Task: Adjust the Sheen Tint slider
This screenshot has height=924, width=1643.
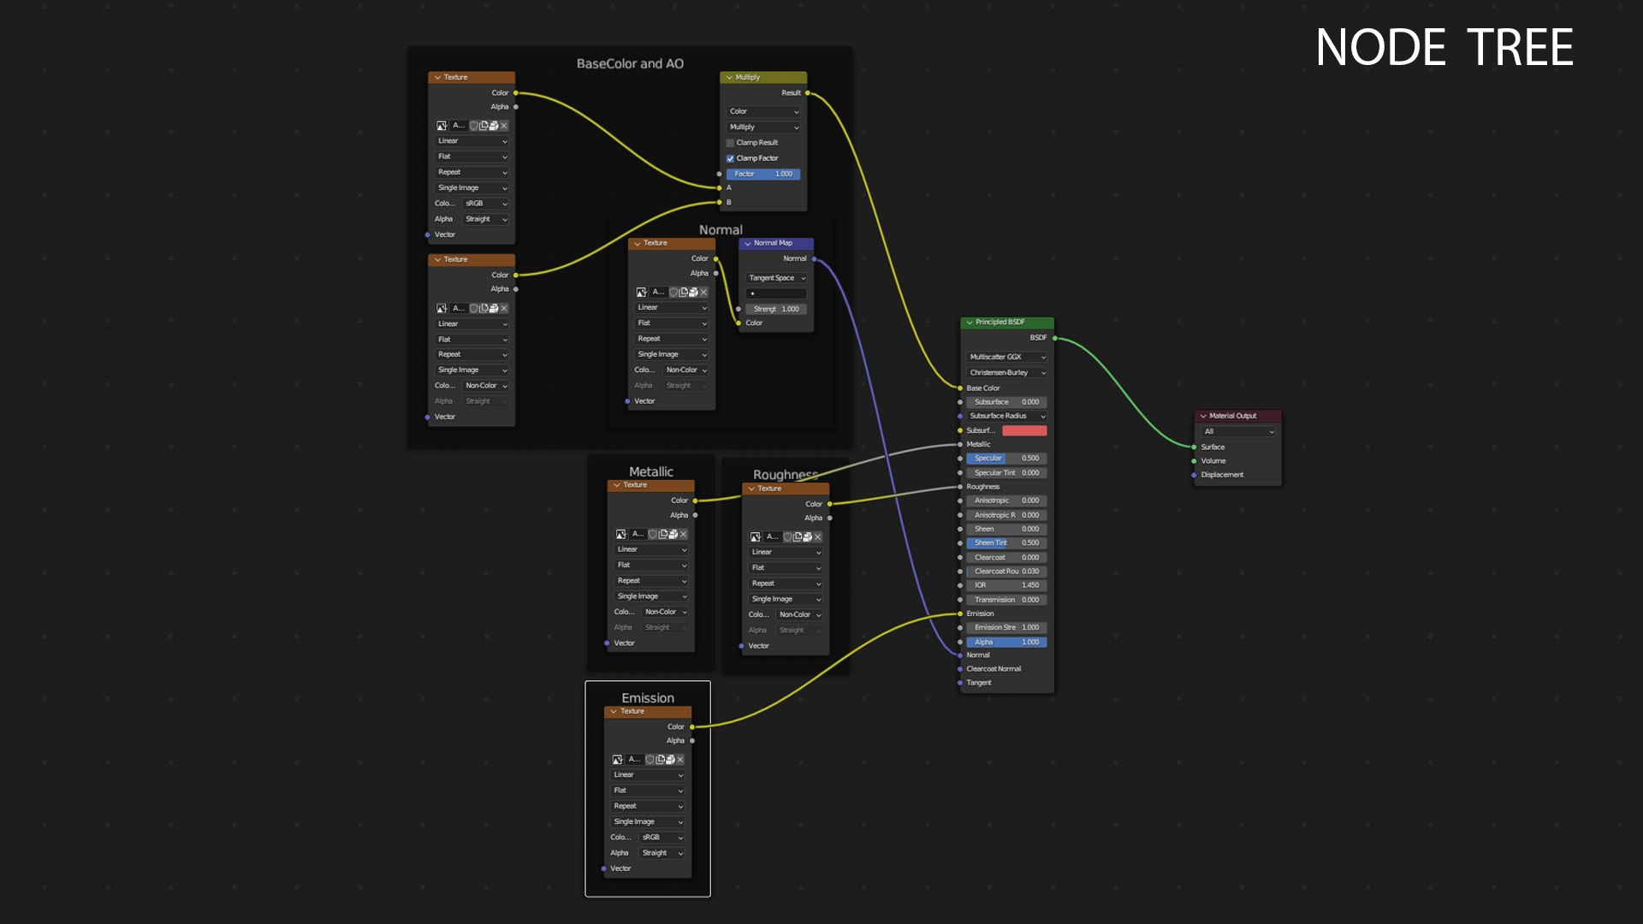Action: (x=1006, y=543)
